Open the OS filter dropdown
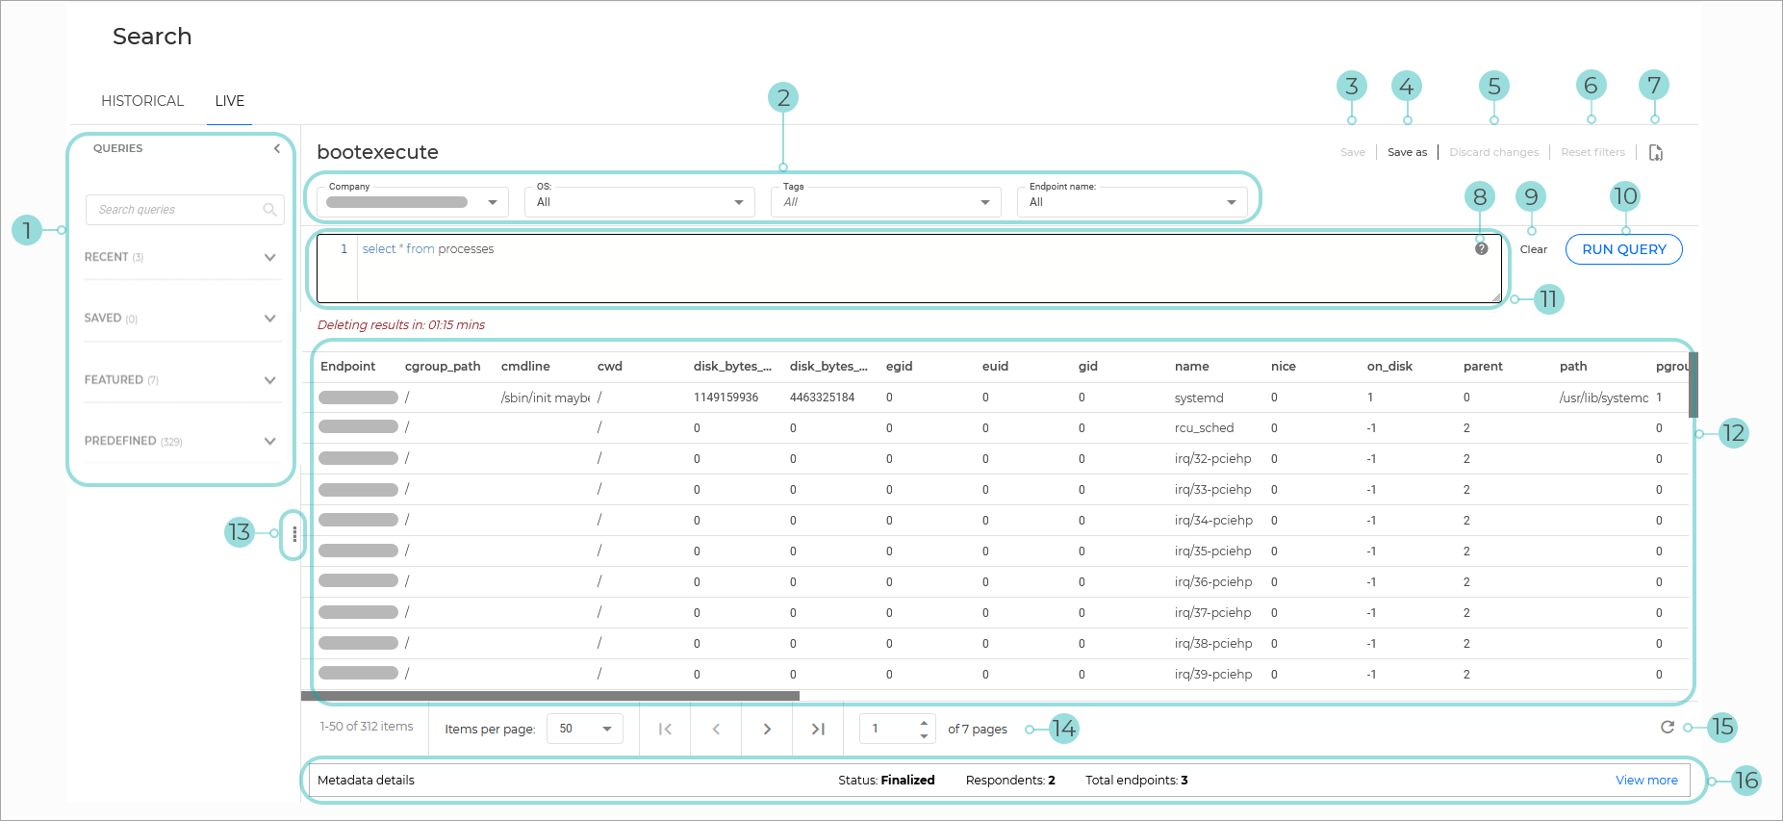This screenshot has width=1783, height=821. pos(640,201)
